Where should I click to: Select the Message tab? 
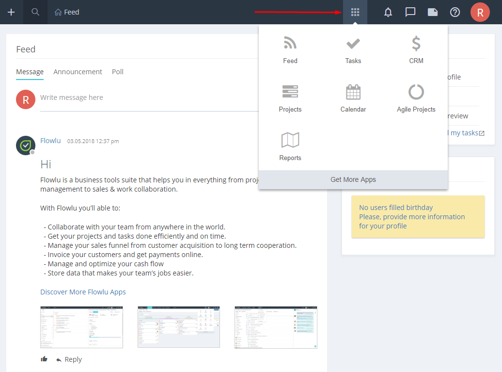pos(30,72)
